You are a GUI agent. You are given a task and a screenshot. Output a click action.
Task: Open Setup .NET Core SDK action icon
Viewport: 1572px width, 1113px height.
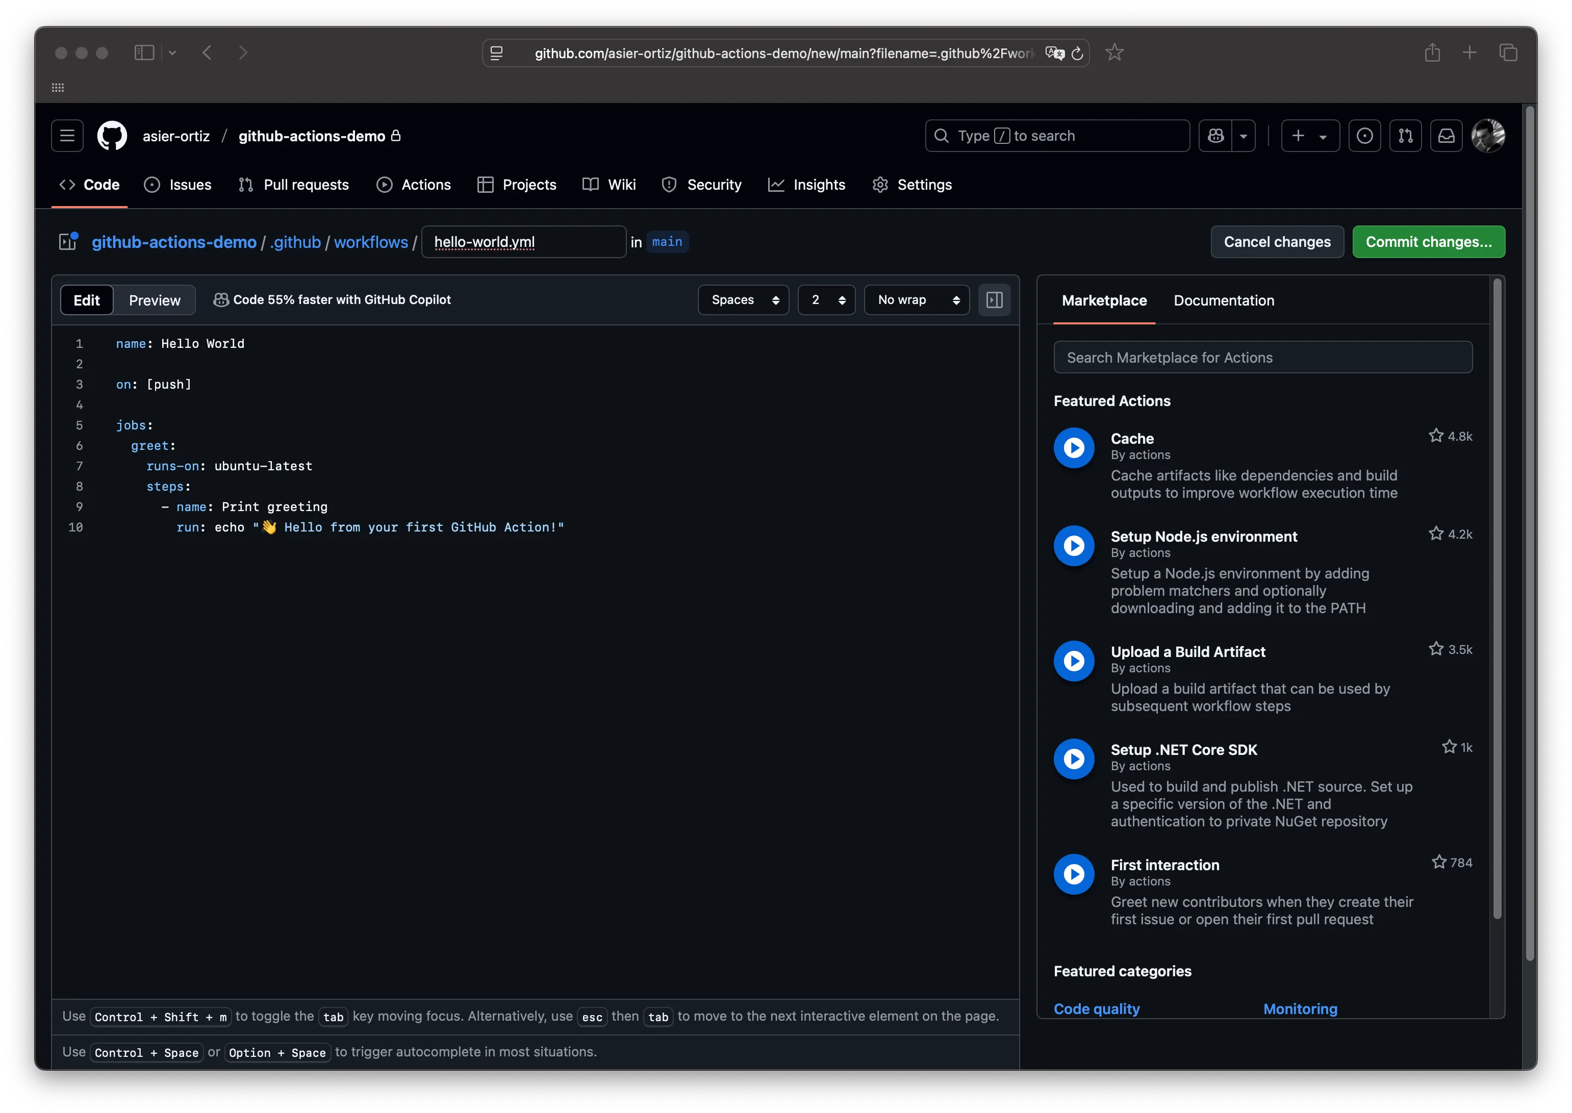tap(1074, 758)
